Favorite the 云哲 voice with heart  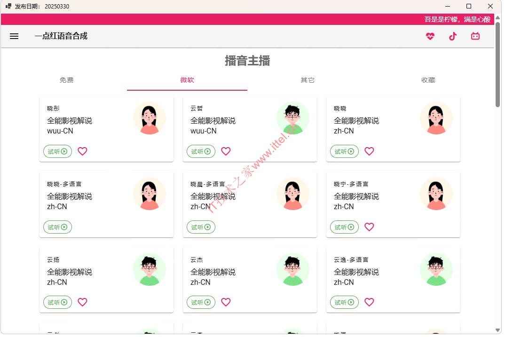click(x=226, y=151)
